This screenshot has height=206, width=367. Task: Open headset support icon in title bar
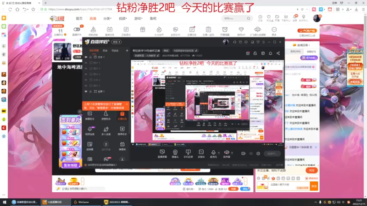pos(234,42)
